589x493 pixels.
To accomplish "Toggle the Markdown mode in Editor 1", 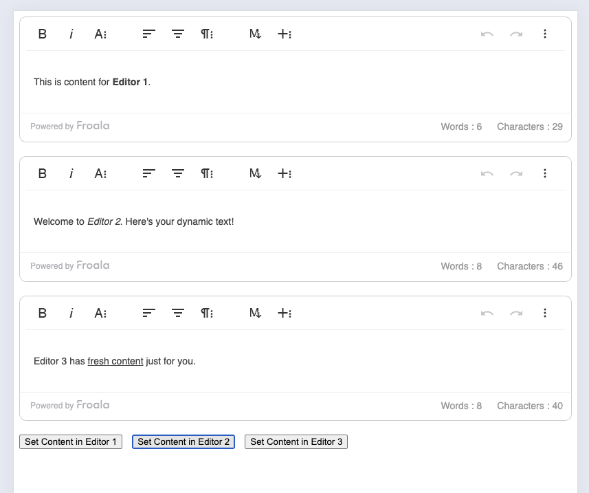I will [255, 34].
